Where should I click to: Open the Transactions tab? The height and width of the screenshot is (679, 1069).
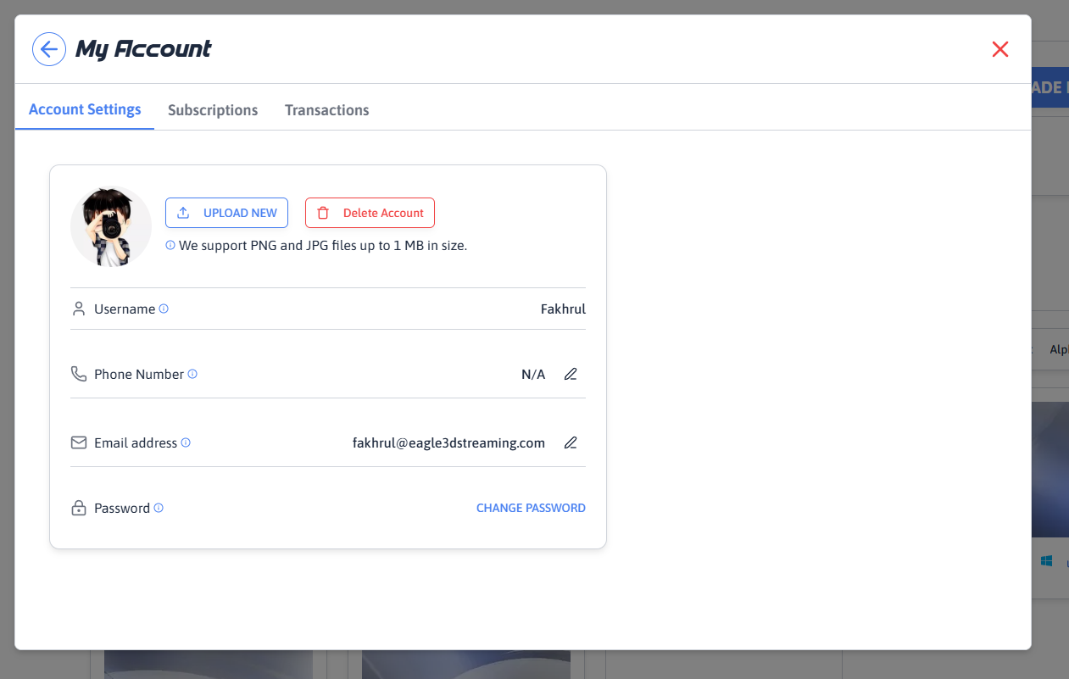click(327, 110)
